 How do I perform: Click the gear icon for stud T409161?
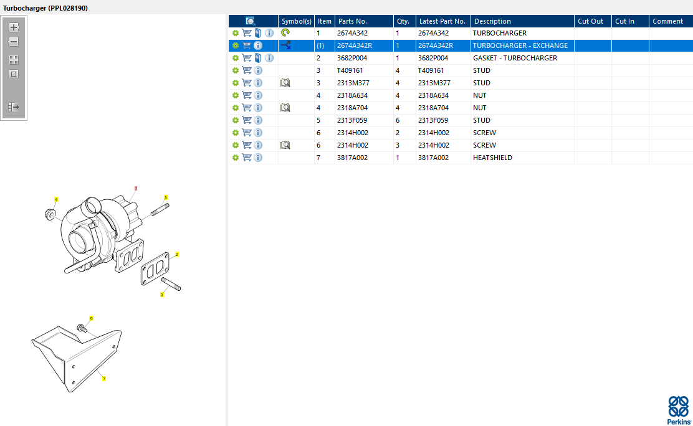click(x=236, y=70)
